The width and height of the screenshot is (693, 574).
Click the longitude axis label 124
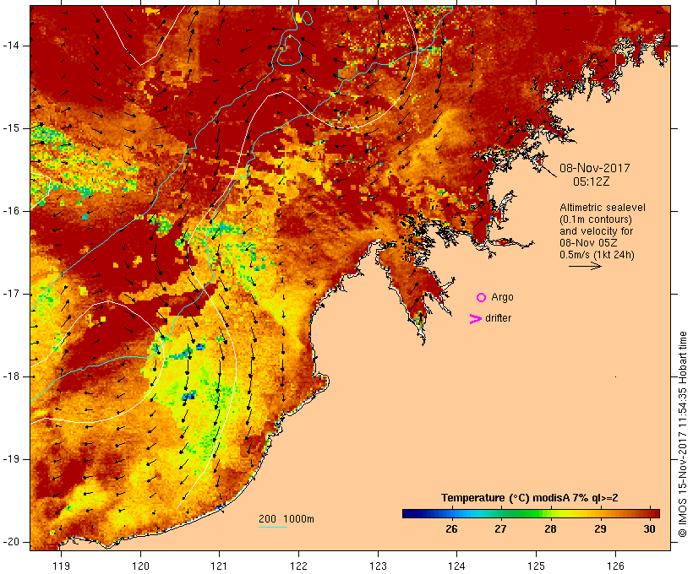pos(456,566)
